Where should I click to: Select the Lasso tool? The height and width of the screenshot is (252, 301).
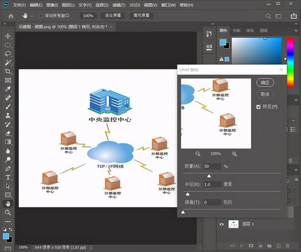point(8,54)
